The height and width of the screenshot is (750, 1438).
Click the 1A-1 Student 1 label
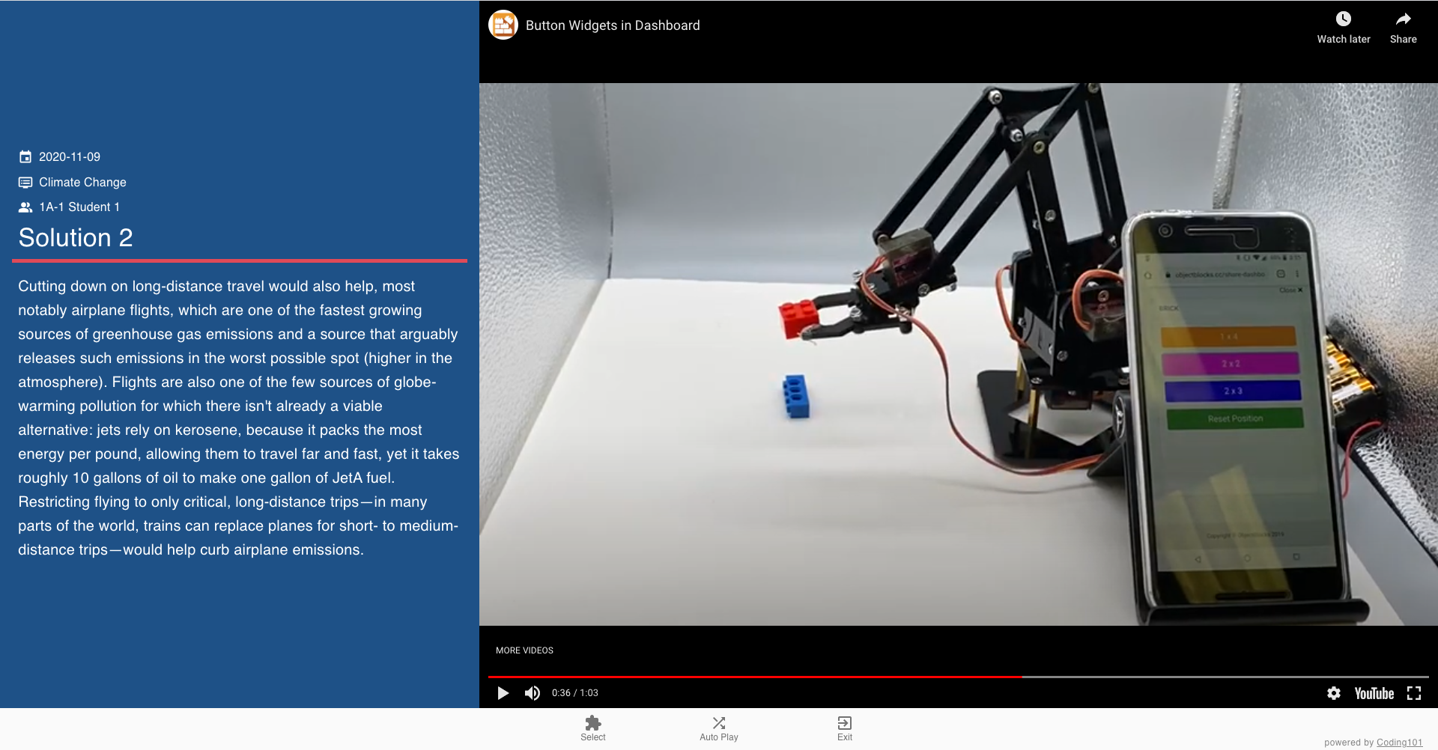(79, 207)
